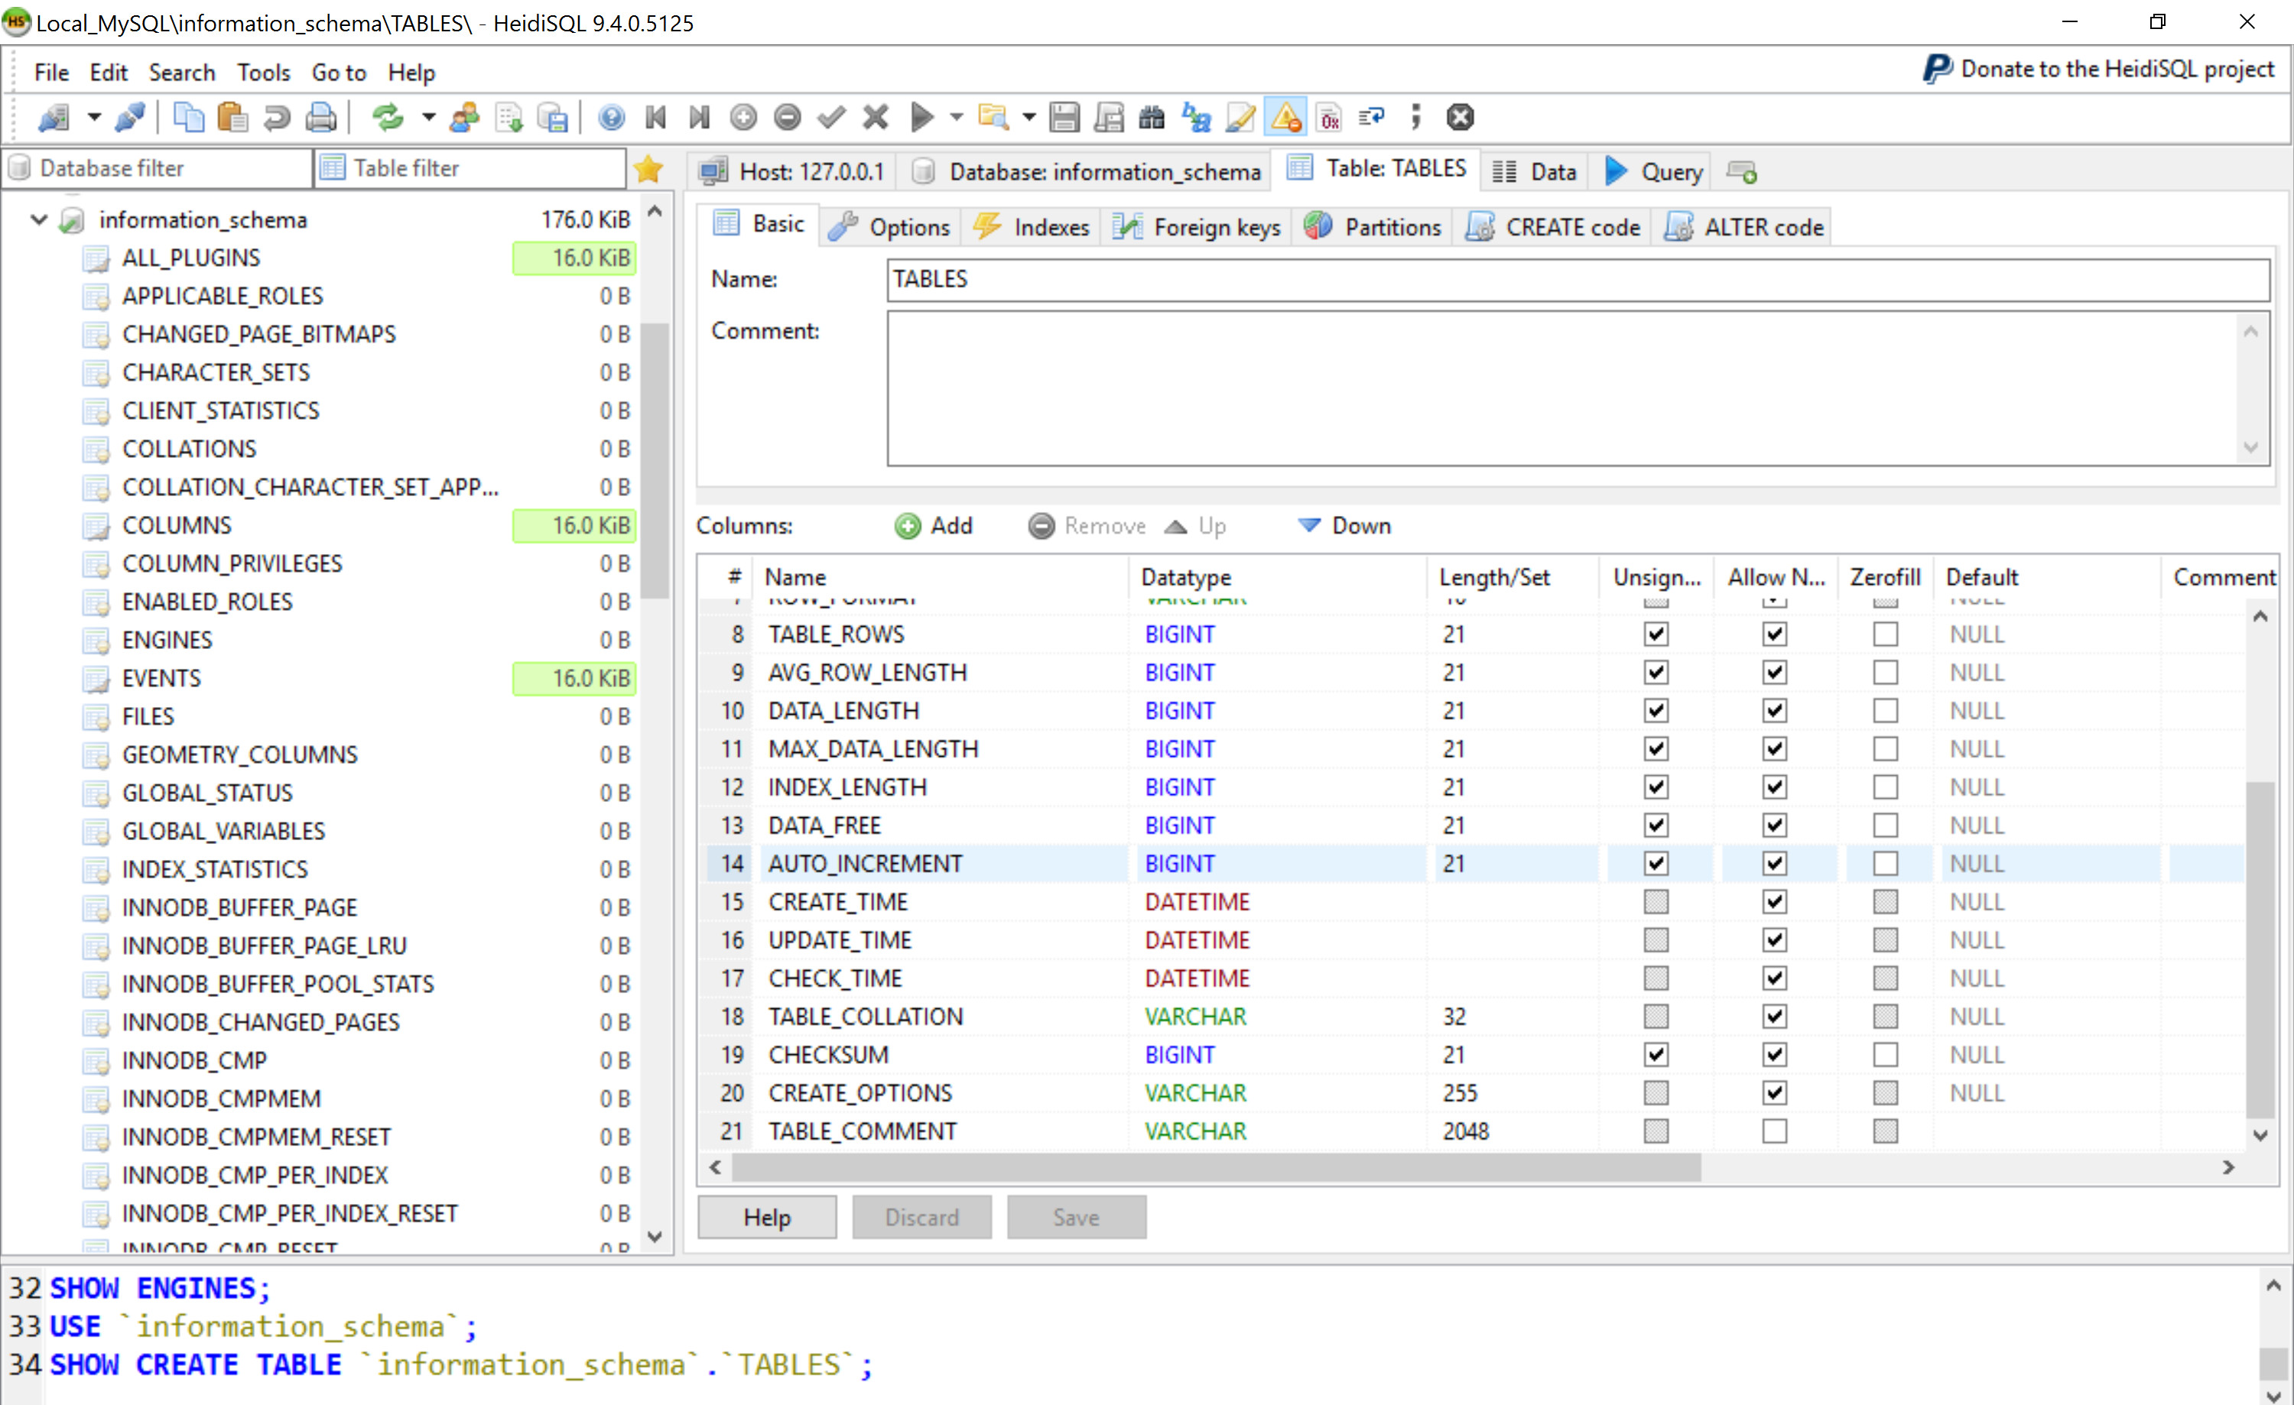2294x1405 pixels.
Task: Click the Insert row plus icon
Action: tap(743, 117)
